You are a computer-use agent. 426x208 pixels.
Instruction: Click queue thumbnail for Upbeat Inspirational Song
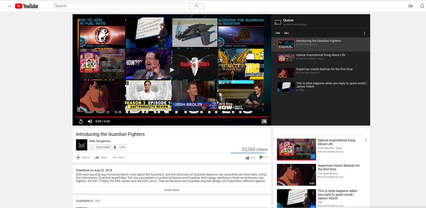click(x=286, y=58)
